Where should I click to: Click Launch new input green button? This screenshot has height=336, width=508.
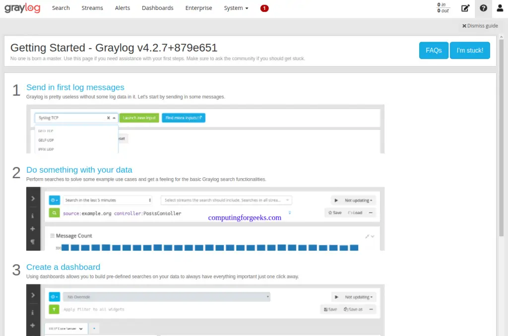(x=139, y=118)
